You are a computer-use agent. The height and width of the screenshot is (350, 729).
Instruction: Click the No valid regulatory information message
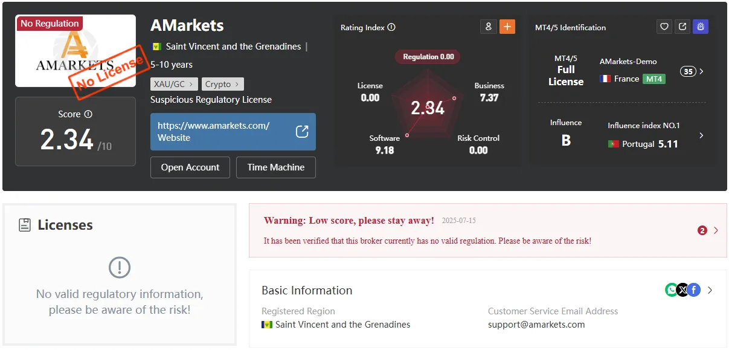pyautogui.click(x=120, y=302)
